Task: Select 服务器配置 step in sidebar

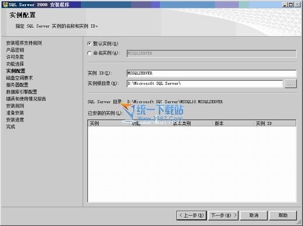Action: pyautogui.click(x=17, y=85)
